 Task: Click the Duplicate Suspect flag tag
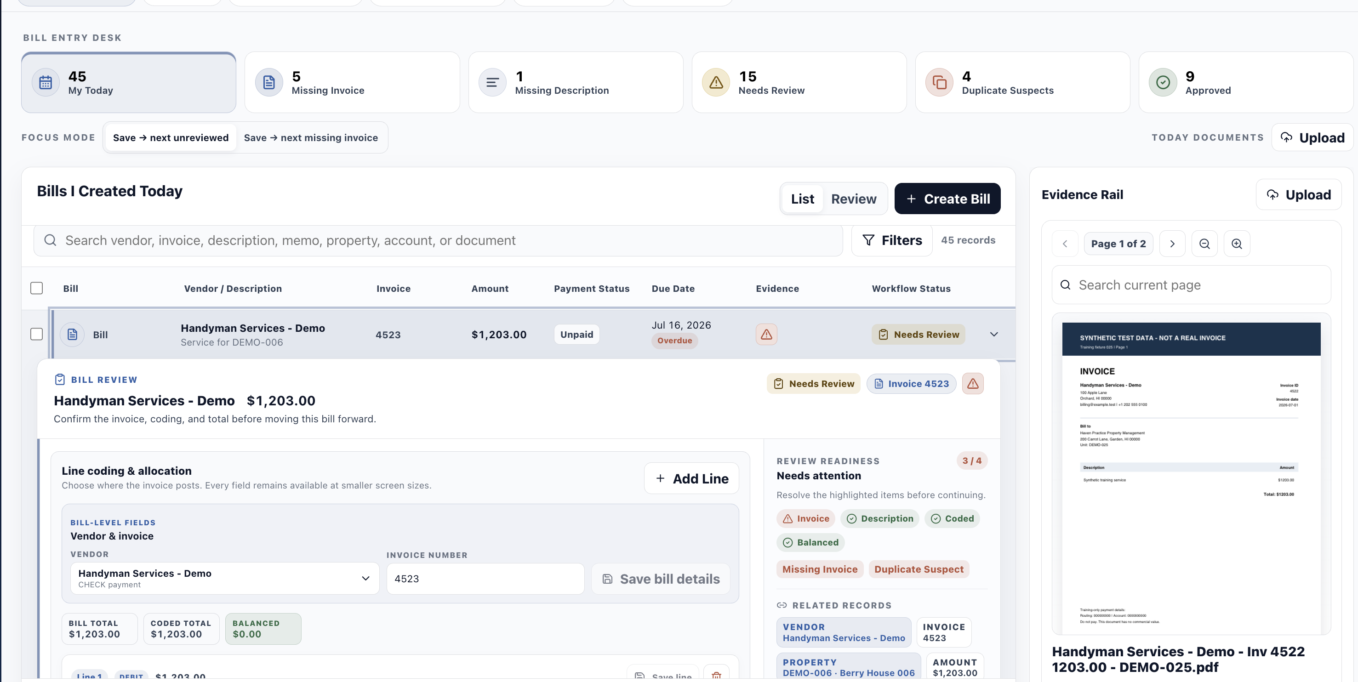919,569
